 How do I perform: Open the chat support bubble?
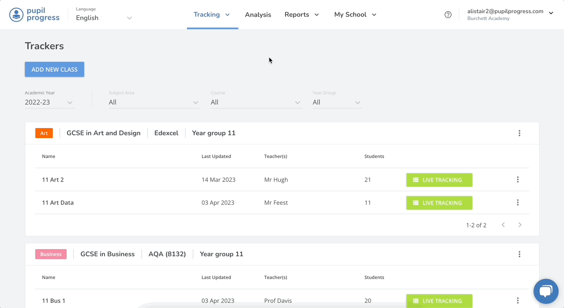[546, 291]
